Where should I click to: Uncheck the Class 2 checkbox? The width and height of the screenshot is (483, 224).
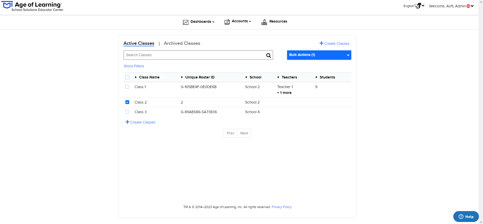127,102
